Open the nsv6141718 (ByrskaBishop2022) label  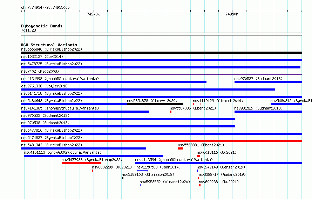click(x=52, y=93)
